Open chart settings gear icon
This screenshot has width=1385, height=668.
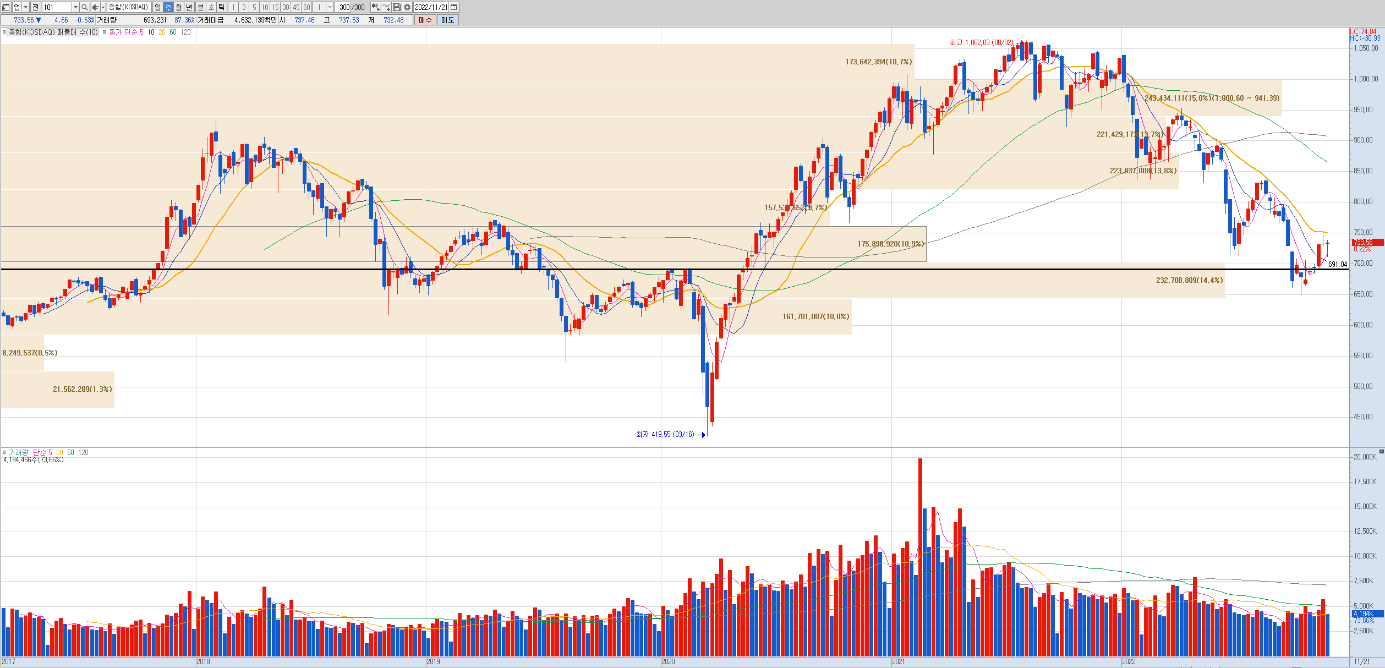pyautogui.click(x=407, y=7)
